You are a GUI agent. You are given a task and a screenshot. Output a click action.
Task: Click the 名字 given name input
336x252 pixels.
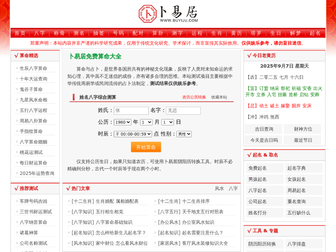click(x=183, y=110)
